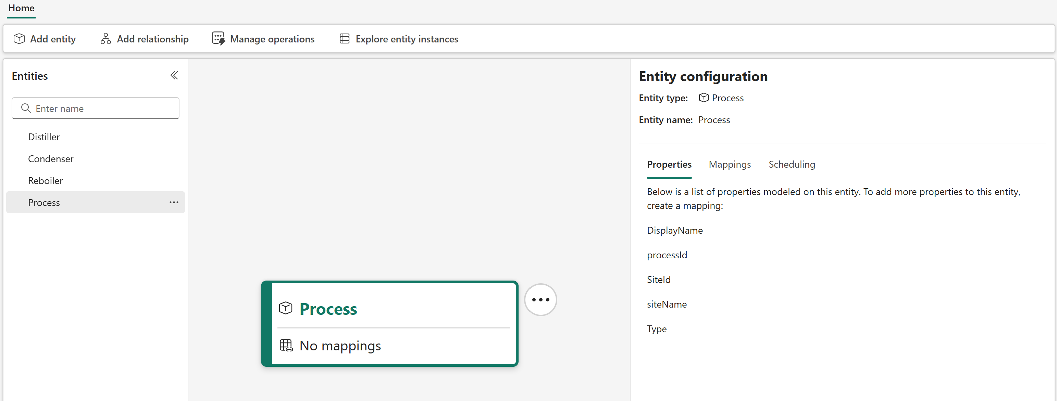This screenshot has height=401, width=1057.
Task: Select the Add relationship icon
Action: 105,38
